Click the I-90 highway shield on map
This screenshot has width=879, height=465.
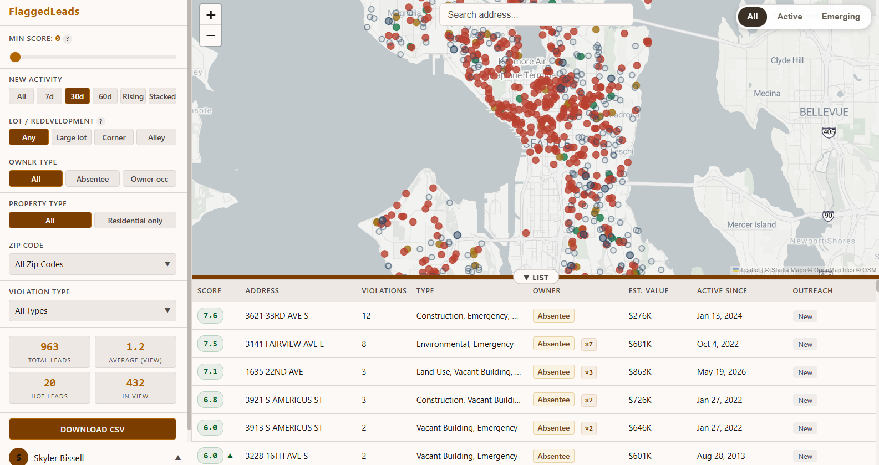pyautogui.click(x=828, y=216)
